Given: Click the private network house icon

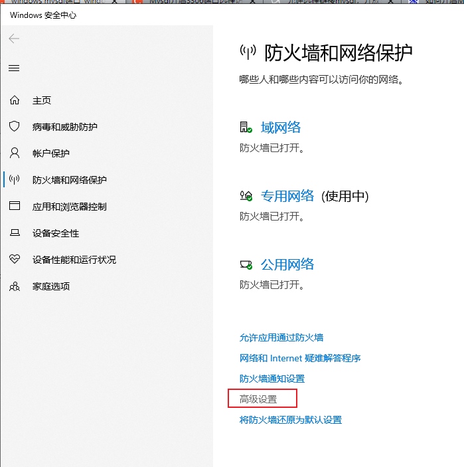Looking at the screenshot, I should tap(246, 196).
